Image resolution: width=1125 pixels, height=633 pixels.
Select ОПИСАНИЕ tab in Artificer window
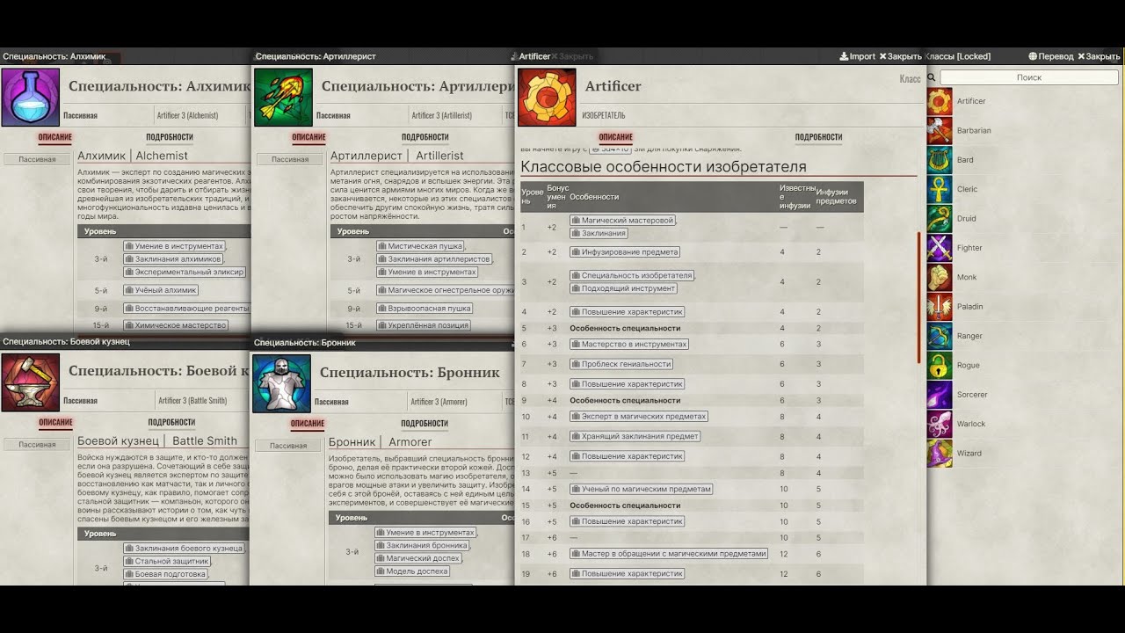point(615,137)
